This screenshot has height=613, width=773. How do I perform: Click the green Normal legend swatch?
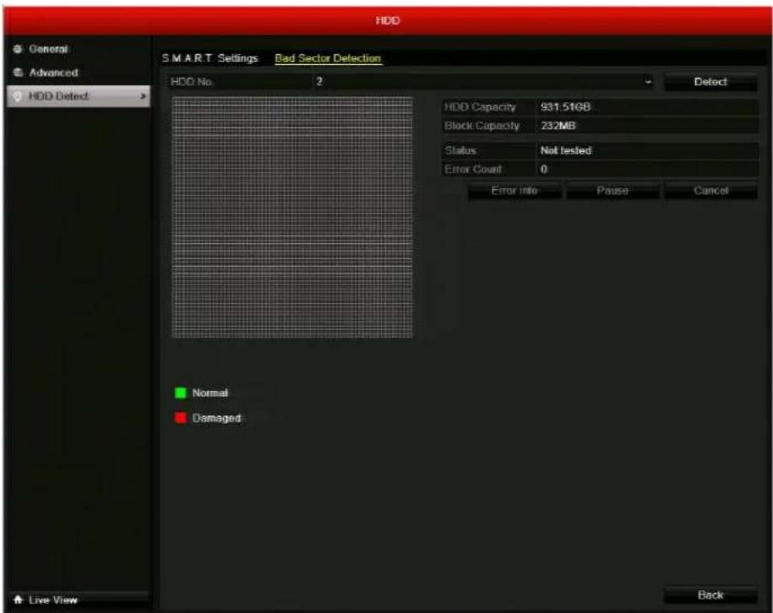tap(181, 393)
